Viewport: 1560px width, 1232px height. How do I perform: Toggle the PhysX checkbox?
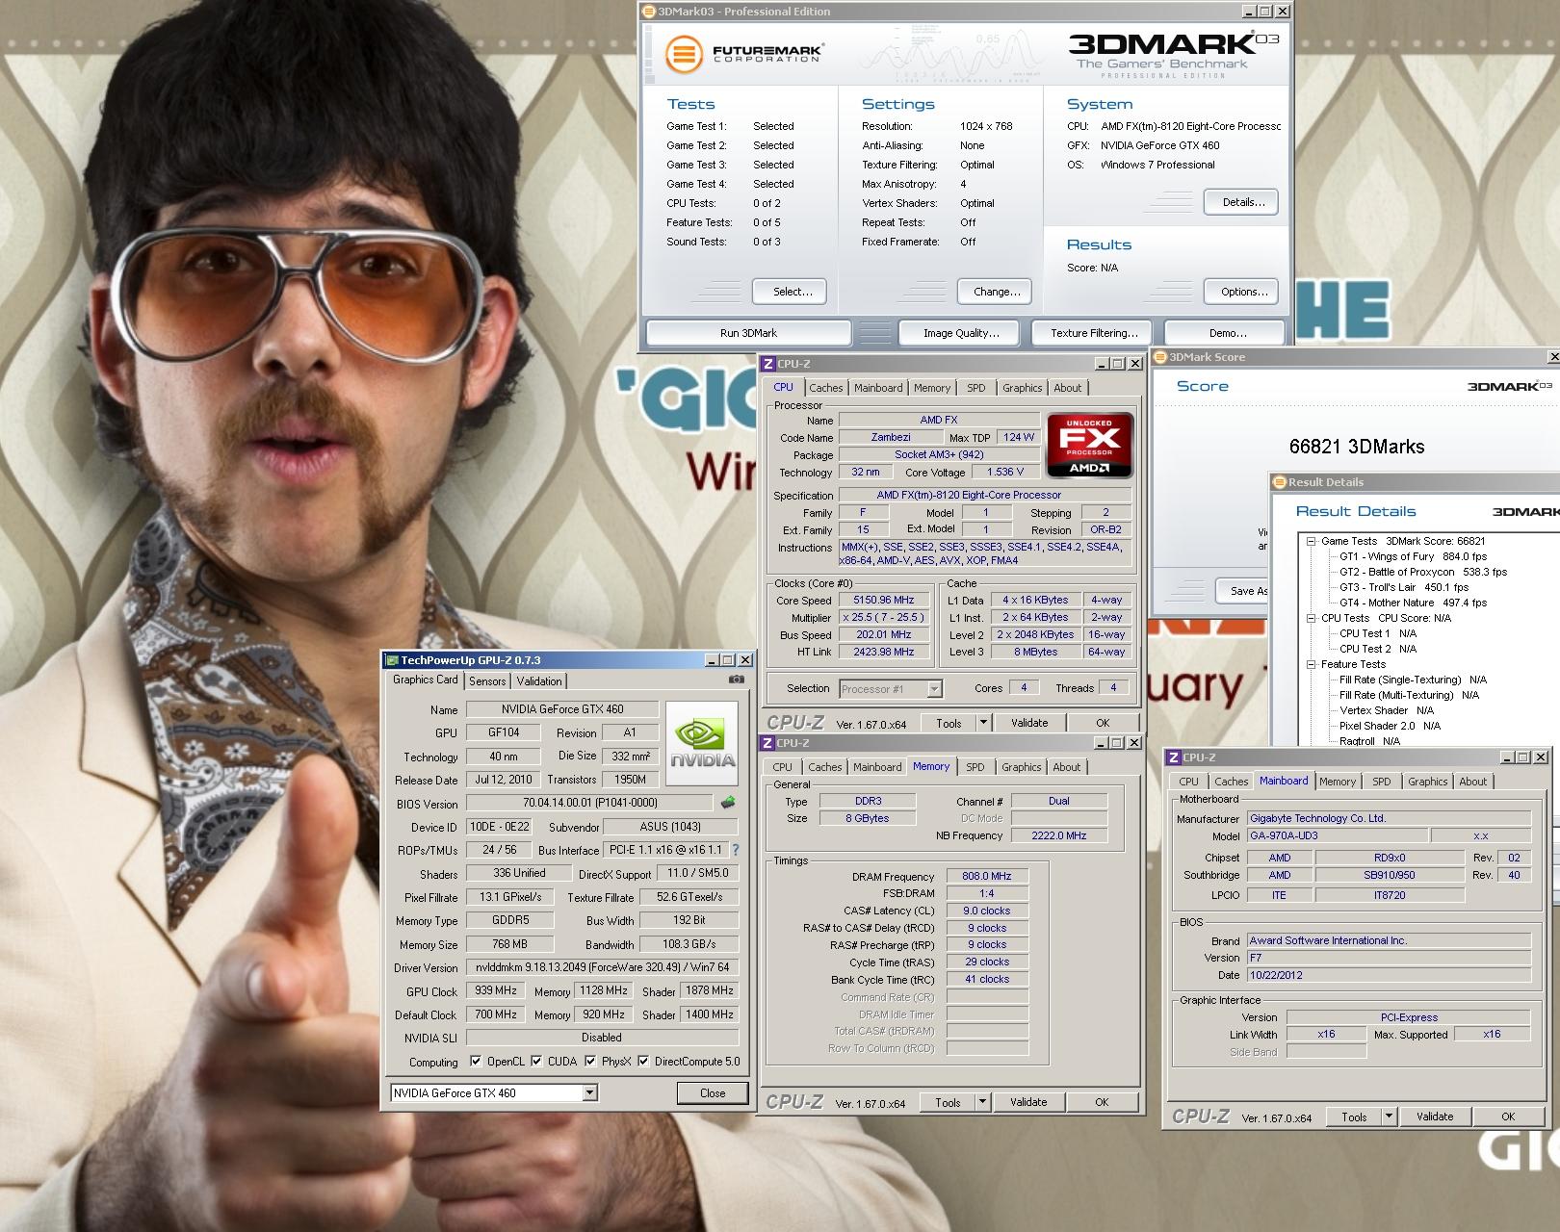click(x=590, y=1062)
